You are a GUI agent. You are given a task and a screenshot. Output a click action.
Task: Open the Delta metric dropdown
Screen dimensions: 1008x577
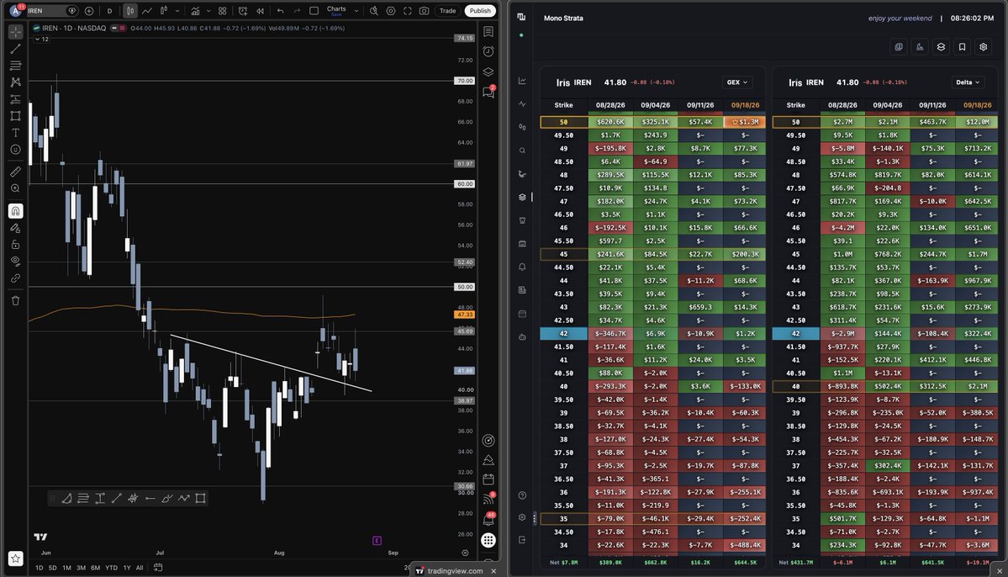[x=968, y=82]
